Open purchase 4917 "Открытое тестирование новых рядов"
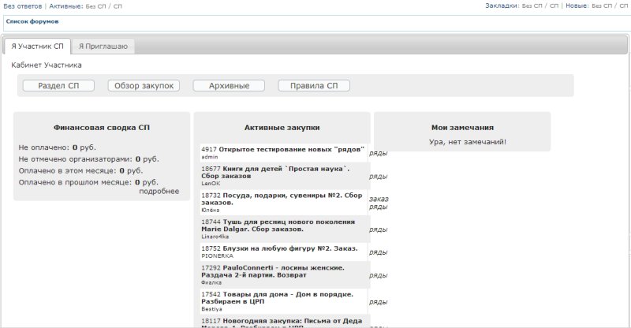631x328 pixels. tap(290, 149)
